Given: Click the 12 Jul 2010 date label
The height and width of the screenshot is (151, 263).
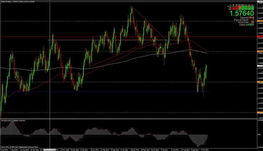Looking at the screenshot, I should tap(4, 150).
